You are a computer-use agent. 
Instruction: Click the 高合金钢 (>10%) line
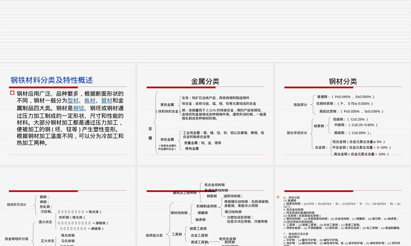tap(361, 154)
